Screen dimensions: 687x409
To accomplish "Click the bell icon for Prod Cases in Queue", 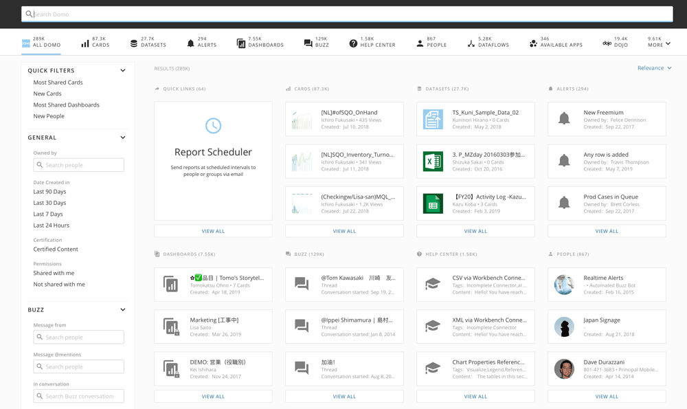I will click(x=564, y=203).
